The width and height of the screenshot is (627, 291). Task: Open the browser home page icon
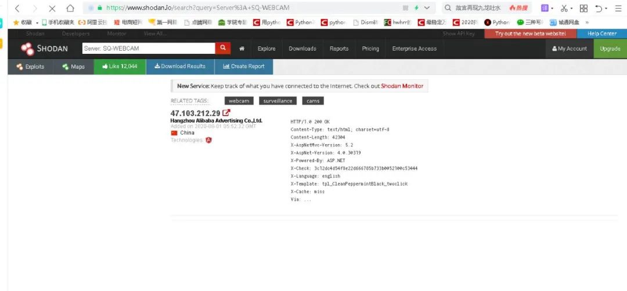(70, 8)
